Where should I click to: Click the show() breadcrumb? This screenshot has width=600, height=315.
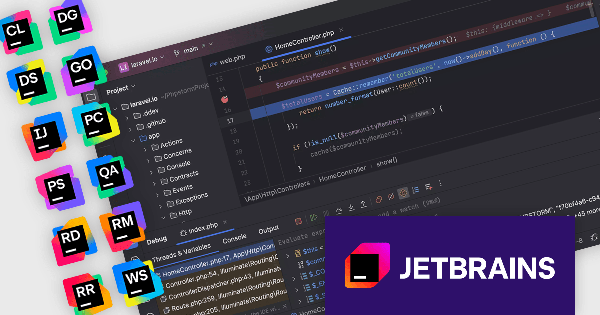pos(387,162)
